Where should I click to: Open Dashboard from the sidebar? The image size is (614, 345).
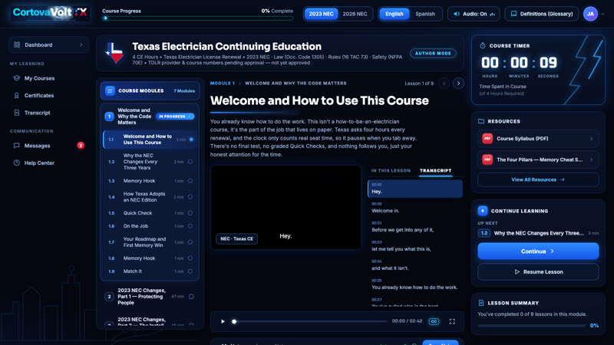(x=48, y=45)
